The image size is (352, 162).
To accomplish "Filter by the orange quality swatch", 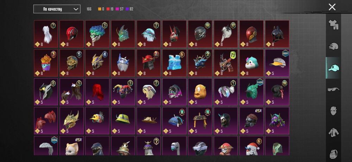I will click(x=101, y=9).
